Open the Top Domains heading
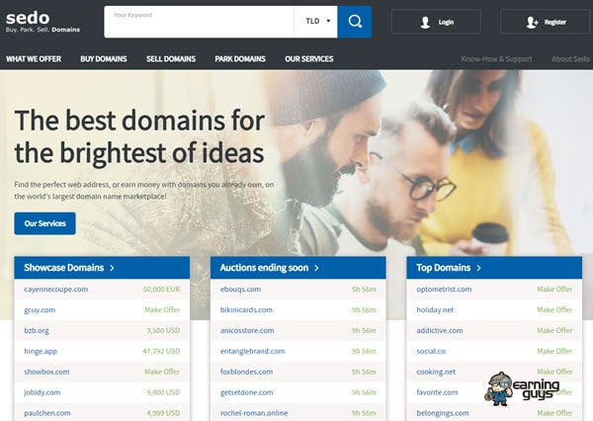 click(x=443, y=268)
